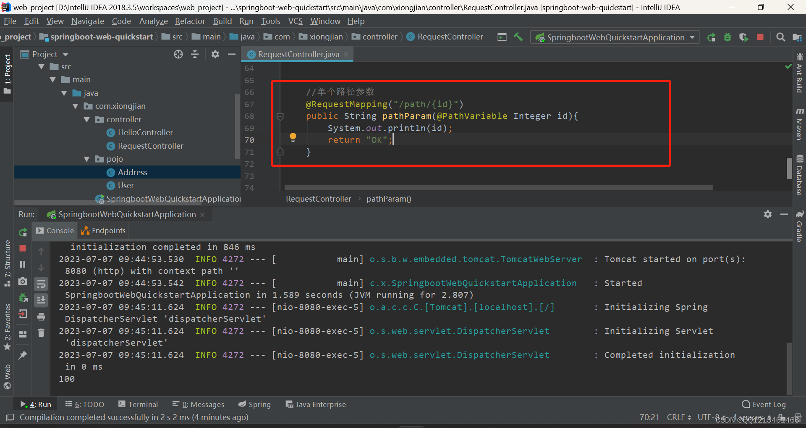Pause output in Run panel
Viewport: 806px width, 428px height.
tap(23, 264)
